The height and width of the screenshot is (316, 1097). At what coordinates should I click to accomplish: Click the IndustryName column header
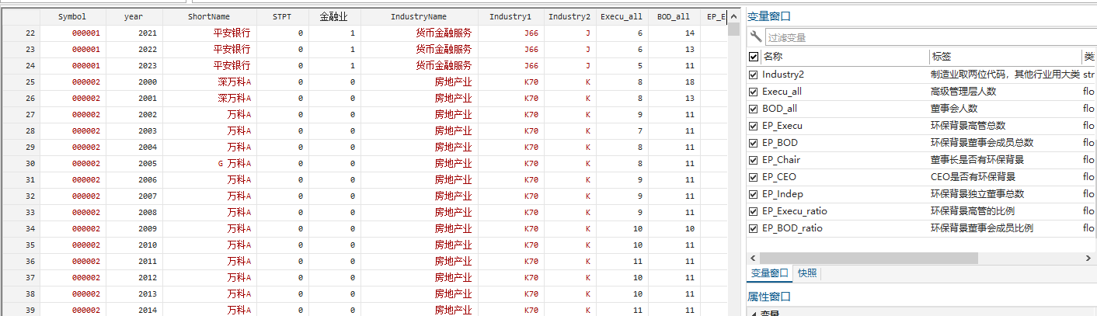point(418,16)
